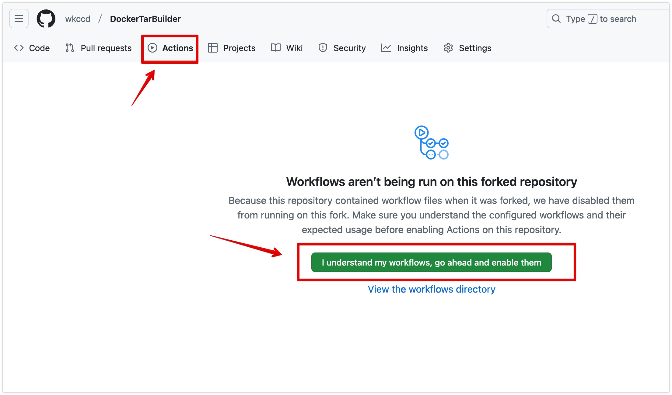The image size is (672, 395).
Task: Click the Insights graph icon
Action: tap(386, 48)
